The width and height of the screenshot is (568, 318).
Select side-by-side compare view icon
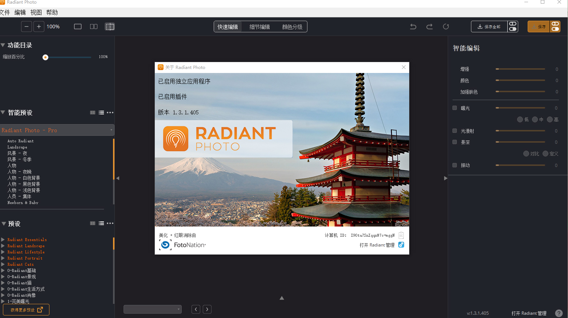pyautogui.click(x=94, y=26)
